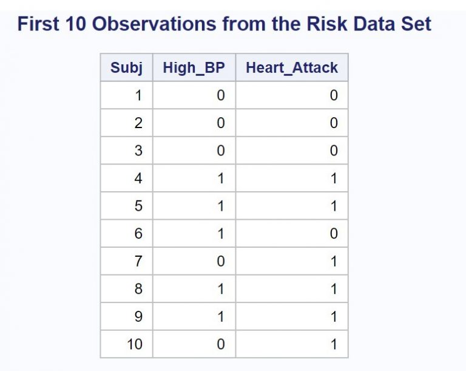This screenshot has height=371, width=466.
Task: Click the Subj column header
Action: [126, 67]
